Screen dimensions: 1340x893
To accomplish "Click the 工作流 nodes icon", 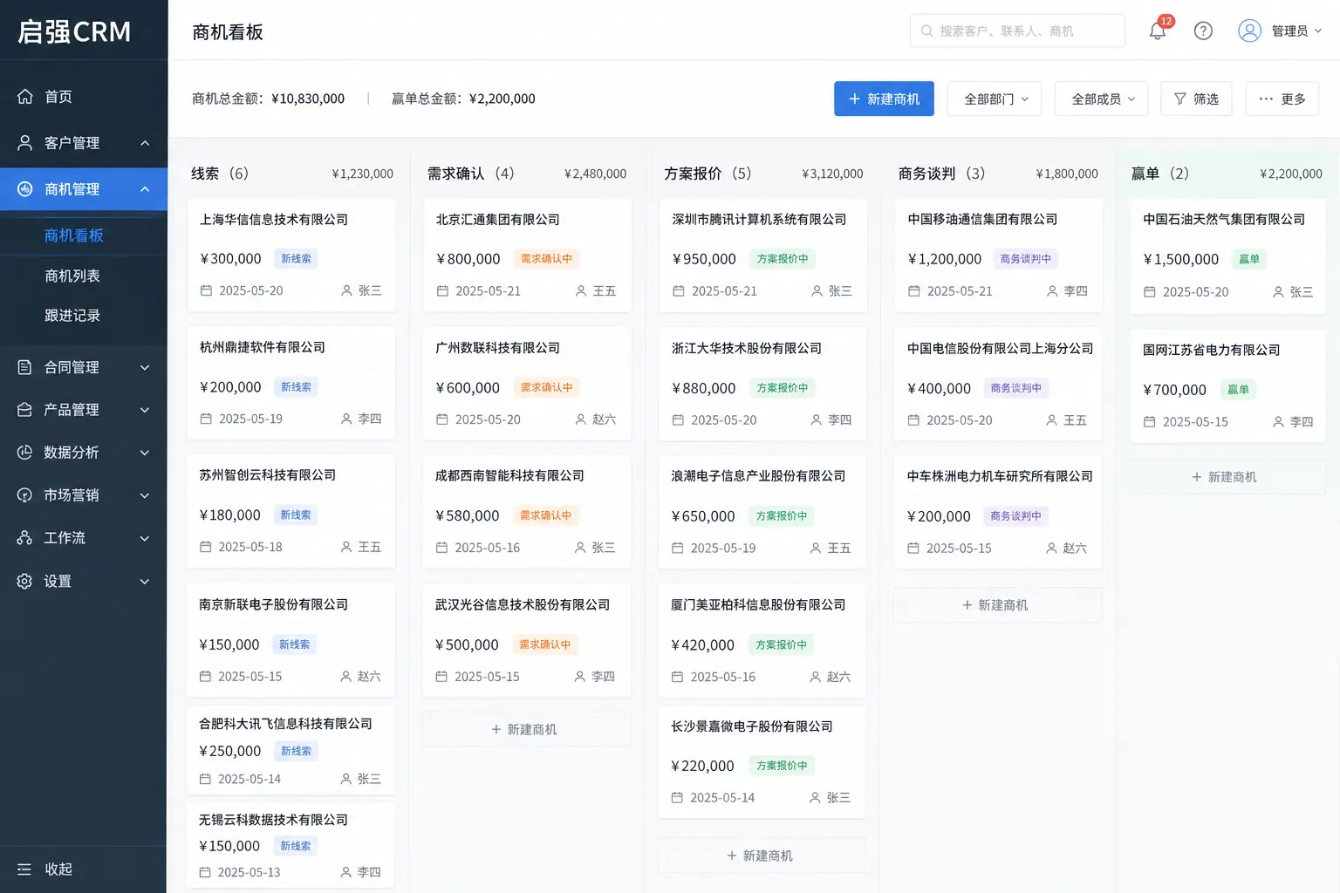I will coord(24,537).
